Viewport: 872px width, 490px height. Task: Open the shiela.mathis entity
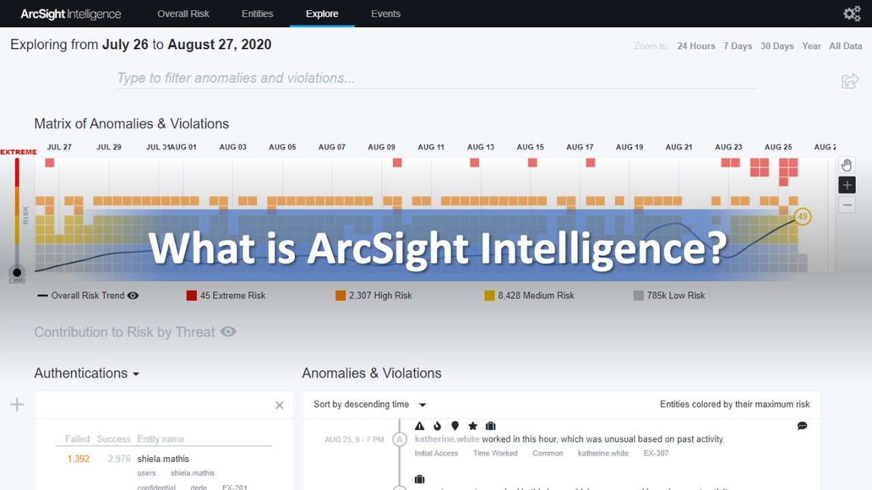click(163, 459)
